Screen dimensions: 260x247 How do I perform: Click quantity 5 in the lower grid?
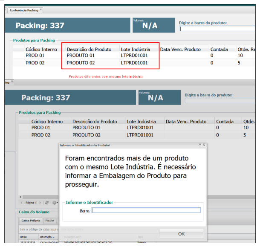pos(245,135)
